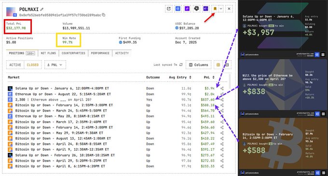Share the Bitcoin February 14 2:55PM position
Viewport: 328px width, 176px height.
(222, 105)
